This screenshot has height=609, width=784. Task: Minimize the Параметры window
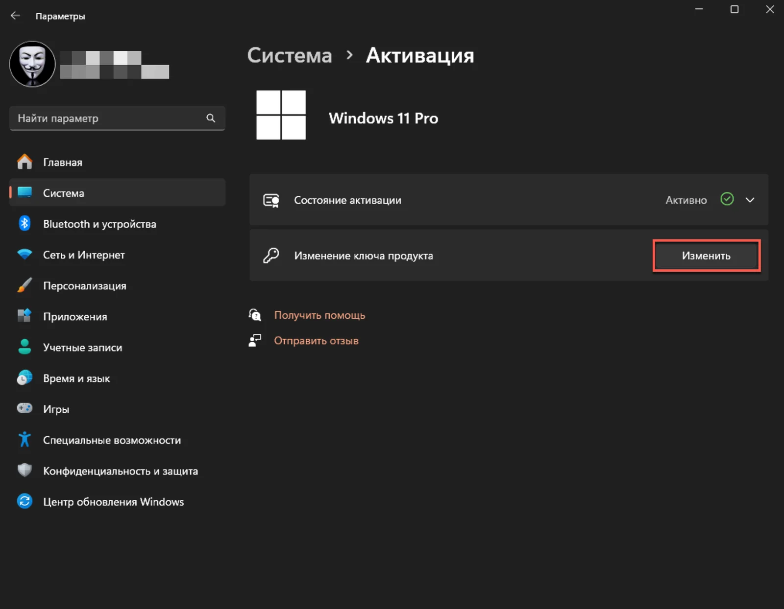(x=699, y=9)
